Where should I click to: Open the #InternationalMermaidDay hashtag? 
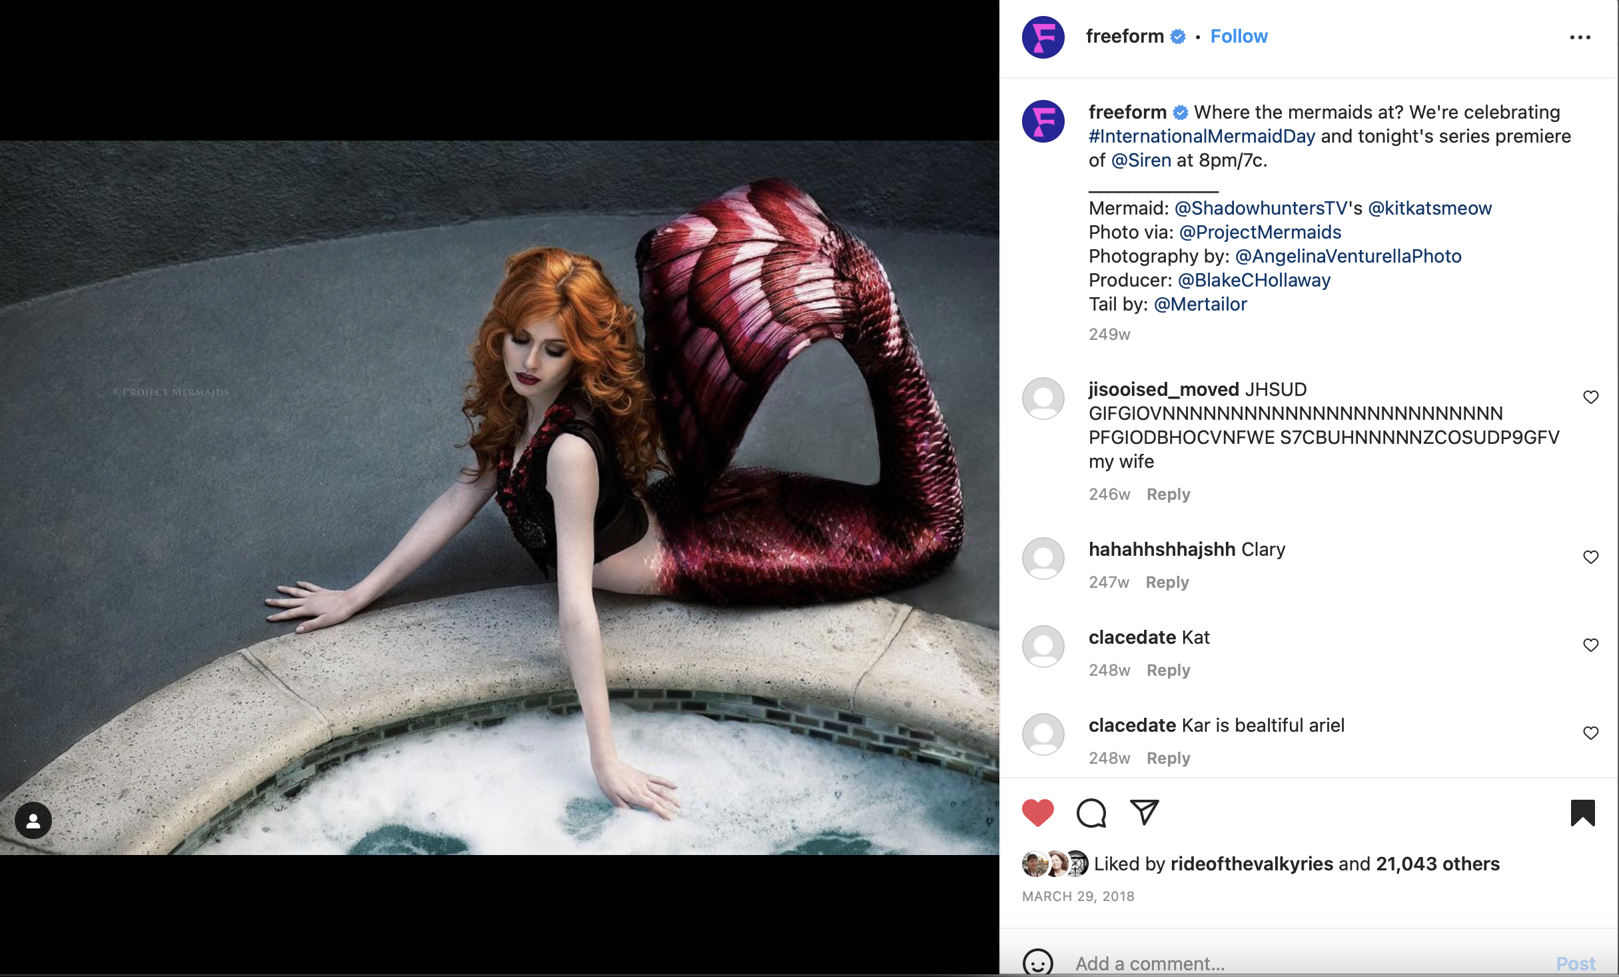(x=1201, y=137)
